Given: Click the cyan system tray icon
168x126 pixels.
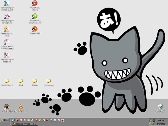Looking at the screenshot, I should point(151,124).
